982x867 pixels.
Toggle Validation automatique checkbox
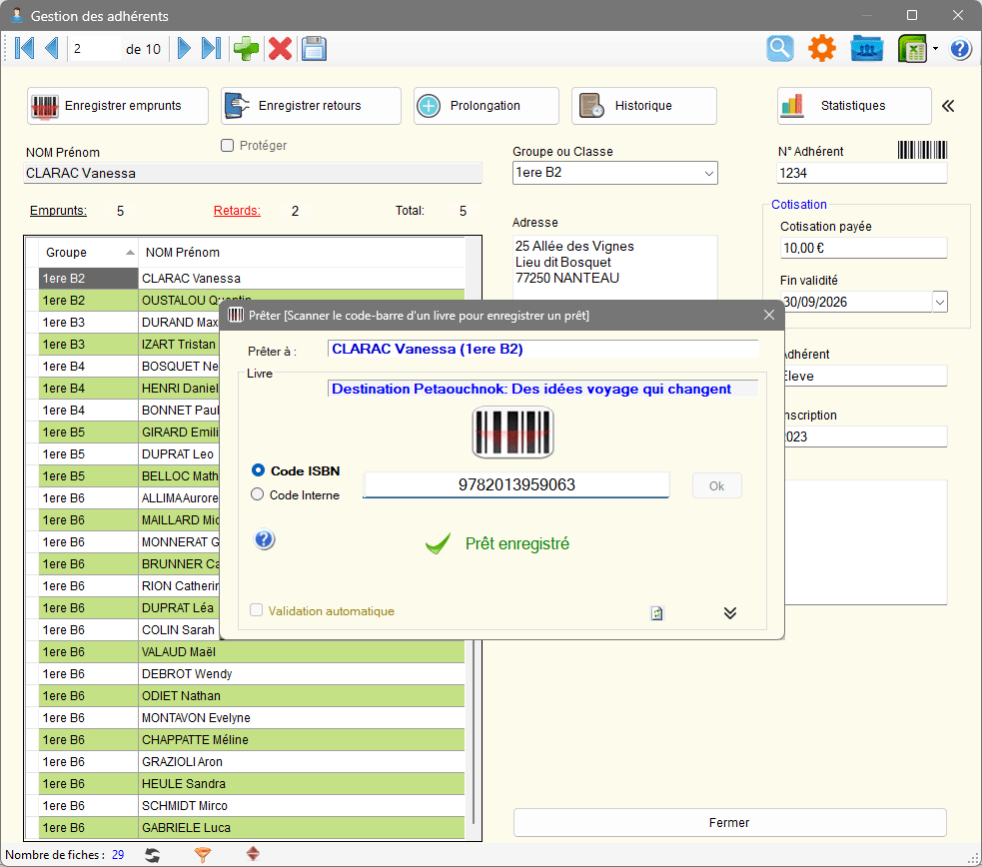(256, 610)
